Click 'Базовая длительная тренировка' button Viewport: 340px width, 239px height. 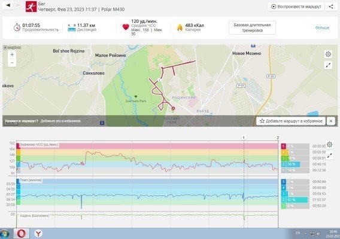point(252,27)
